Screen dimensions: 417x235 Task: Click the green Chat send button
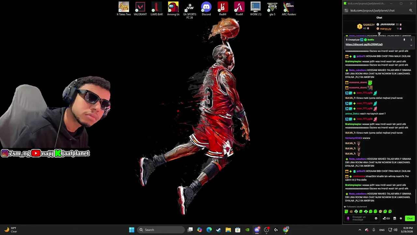[x=410, y=218]
